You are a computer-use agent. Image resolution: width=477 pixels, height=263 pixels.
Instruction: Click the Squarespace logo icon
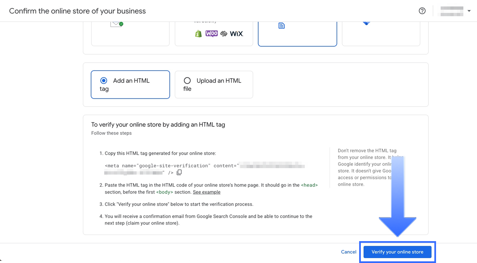pos(224,34)
